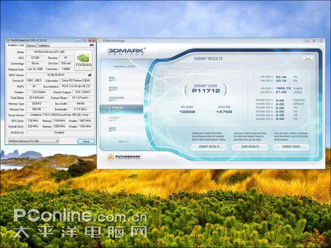Click the Save Results button
Viewport: 331px width, 248px height.
(x=250, y=147)
